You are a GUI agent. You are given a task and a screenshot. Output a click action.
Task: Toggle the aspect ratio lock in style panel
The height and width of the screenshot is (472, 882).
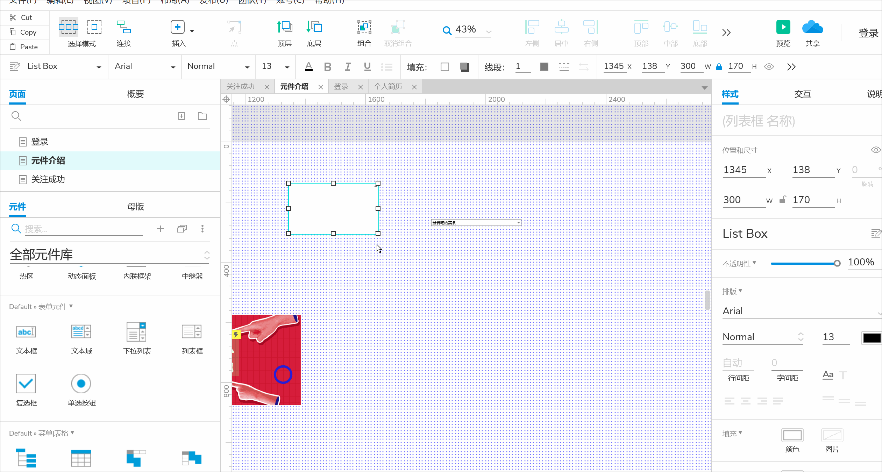pyautogui.click(x=783, y=200)
